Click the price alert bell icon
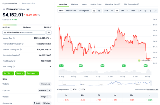The width and height of the screenshot is (160, 105). [49, 33]
